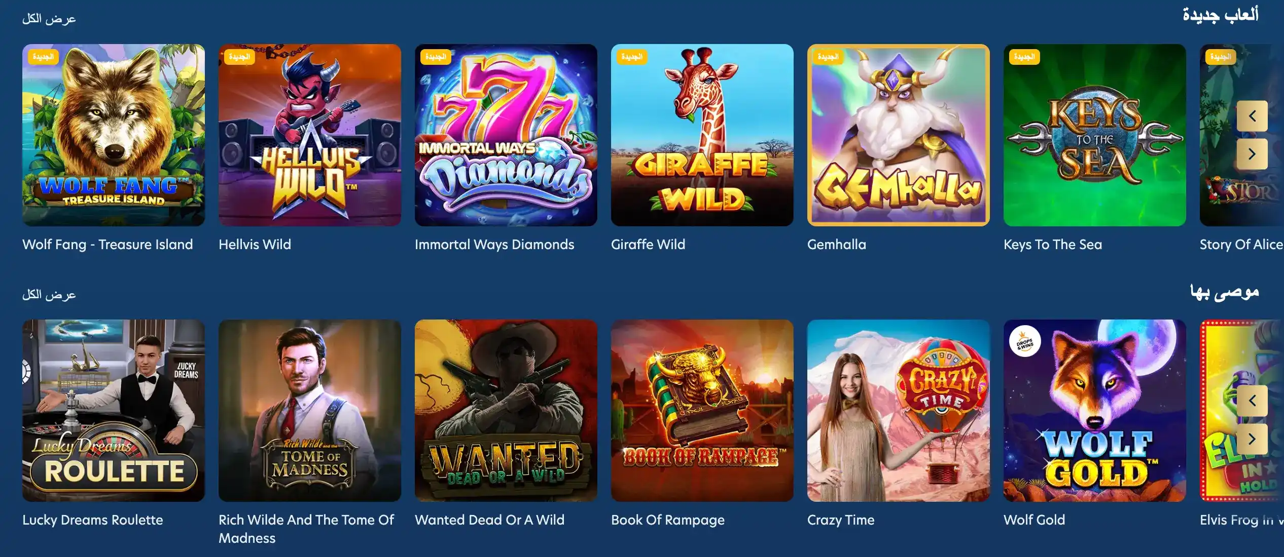Click the Wanted Dead Or A Wild title
Viewport: 1284px width, 557px height.
(x=489, y=520)
